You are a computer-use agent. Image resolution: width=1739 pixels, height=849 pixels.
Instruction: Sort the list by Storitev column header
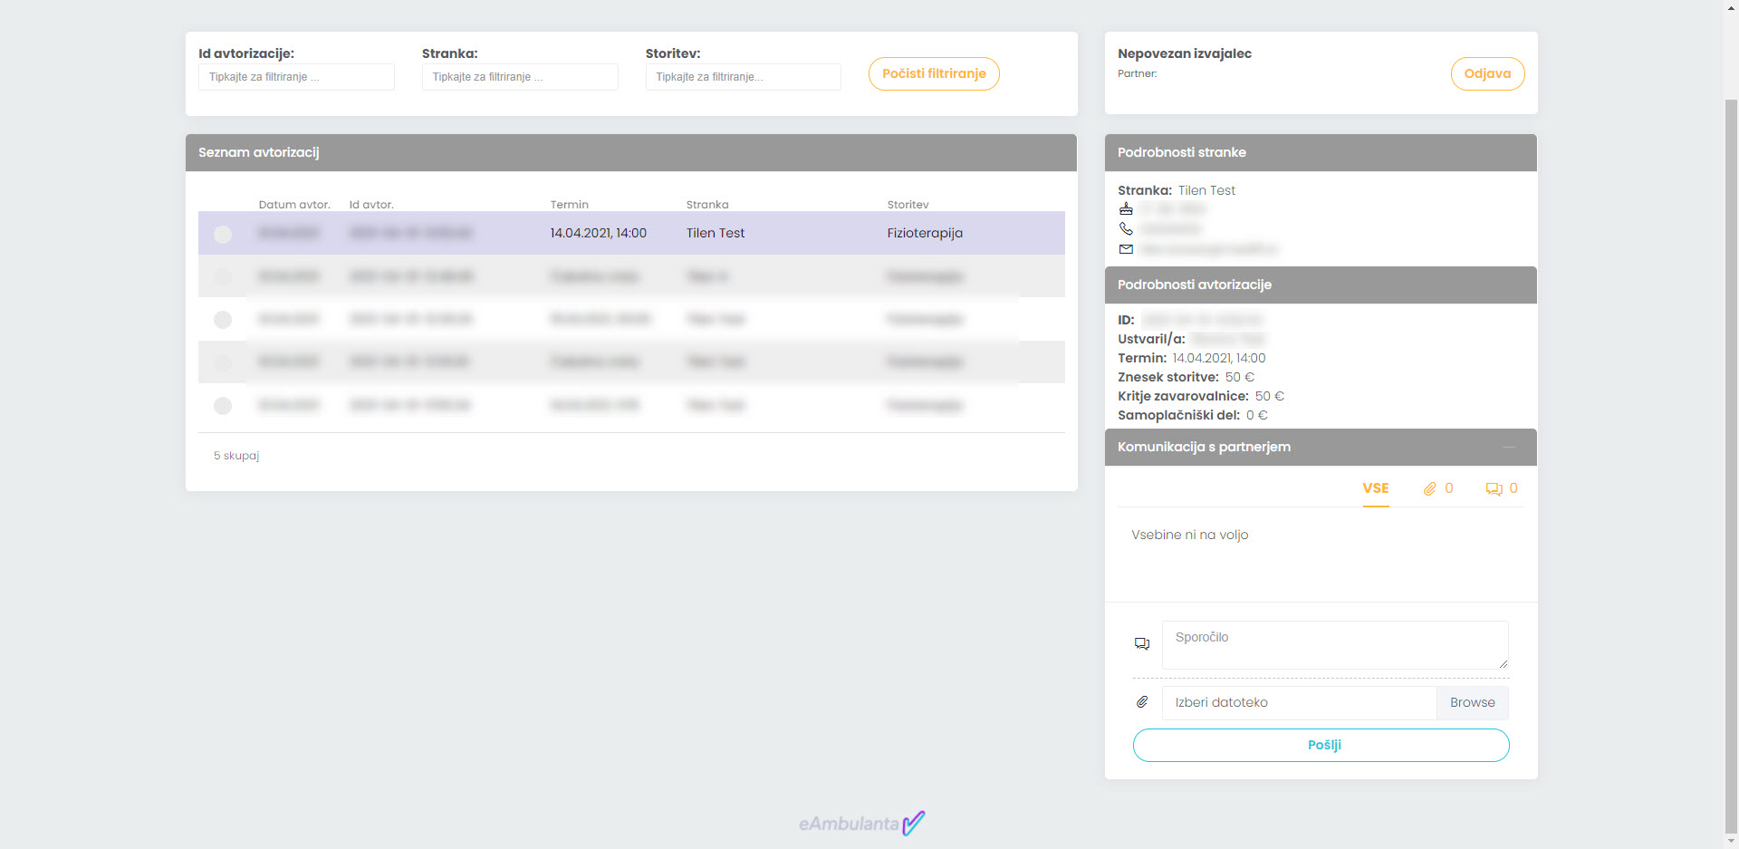tap(908, 205)
